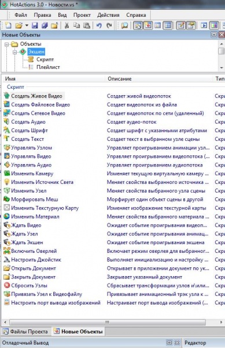Open the Правка menu
Screen dimensions: 225x348
(42, 15)
